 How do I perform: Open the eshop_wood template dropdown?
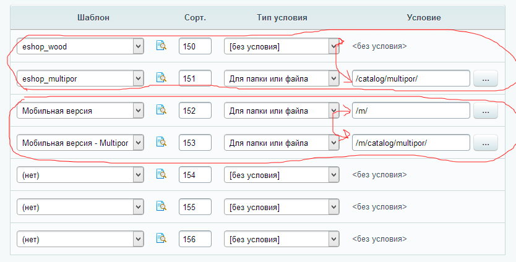(x=80, y=46)
